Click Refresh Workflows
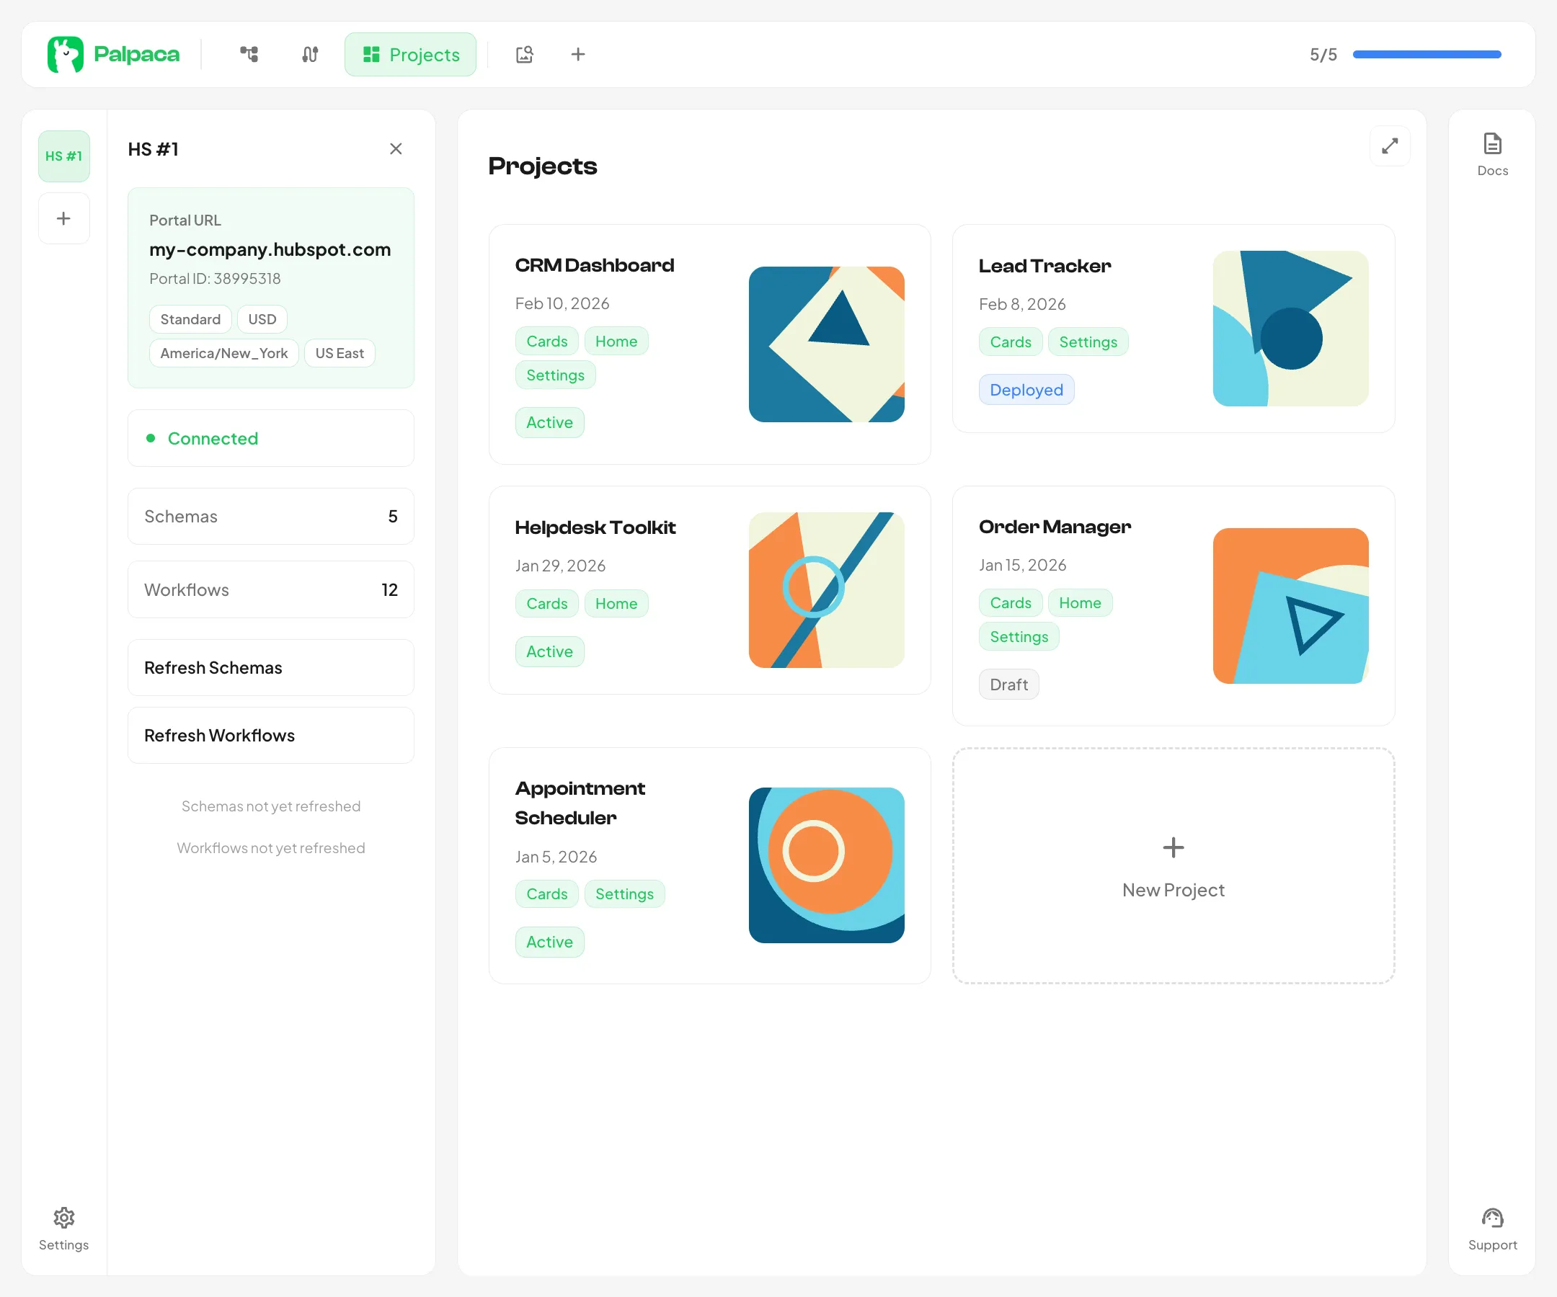The image size is (1557, 1297). click(x=270, y=735)
